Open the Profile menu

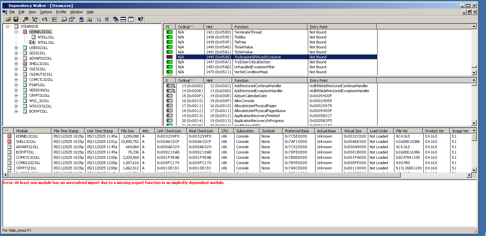61,12
